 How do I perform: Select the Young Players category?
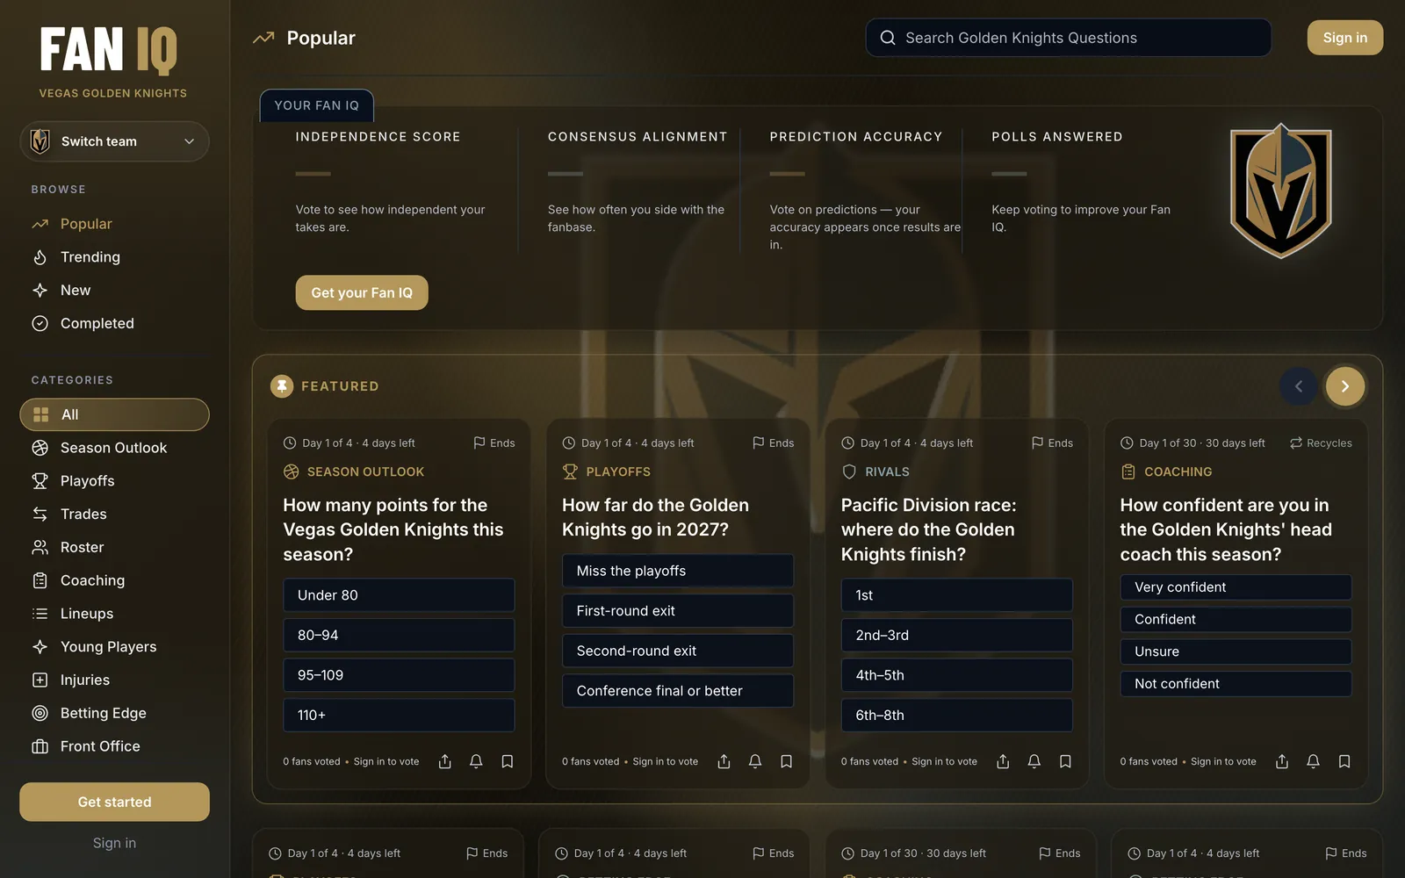(114, 647)
